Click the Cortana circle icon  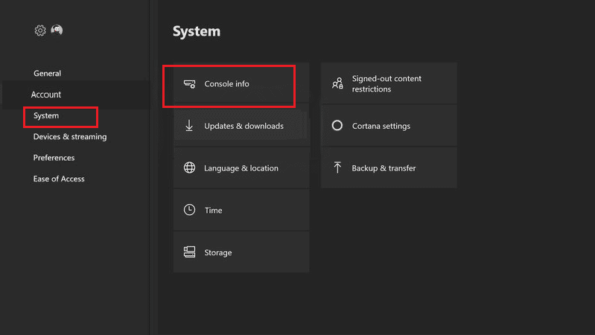(337, 126)
